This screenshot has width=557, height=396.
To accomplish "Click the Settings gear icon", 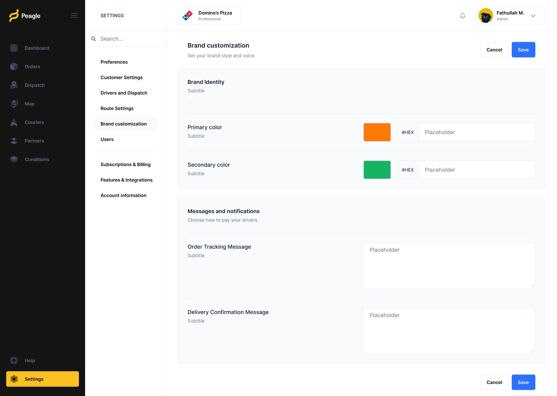I will pyautogui.click(x=14, y=379).
